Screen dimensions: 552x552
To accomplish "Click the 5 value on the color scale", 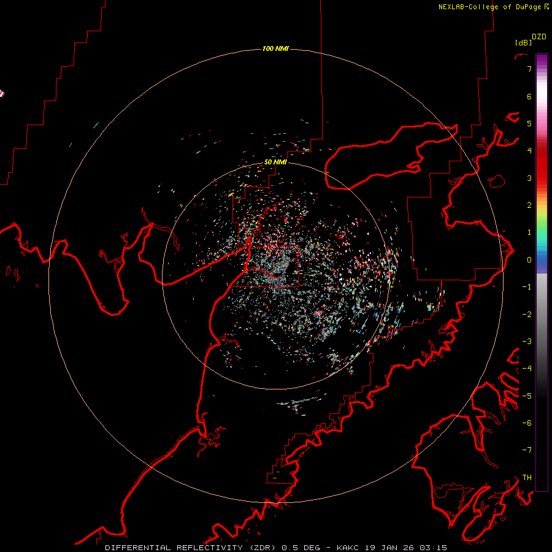I will [x=529, y=123].
